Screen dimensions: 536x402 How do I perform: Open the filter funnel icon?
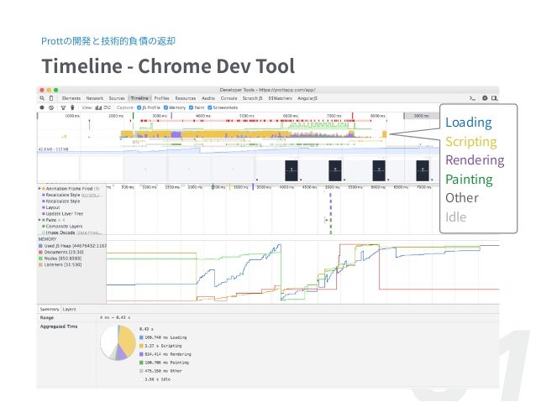(x=63, y=107)
